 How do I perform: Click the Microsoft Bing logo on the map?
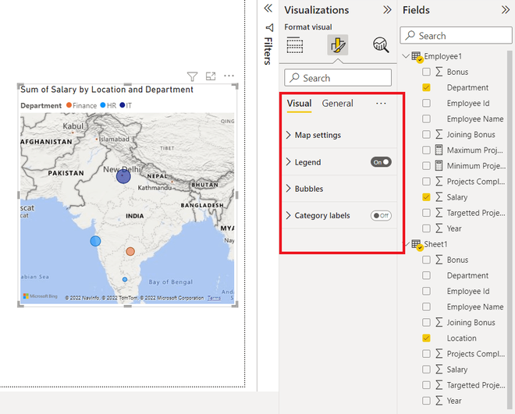click(40, 296)
